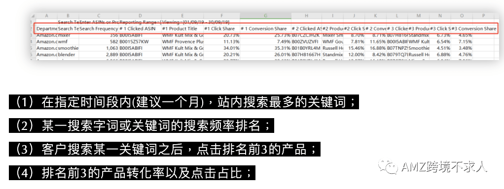Select column P header in the spreadsheet

[x=483, y=16]
